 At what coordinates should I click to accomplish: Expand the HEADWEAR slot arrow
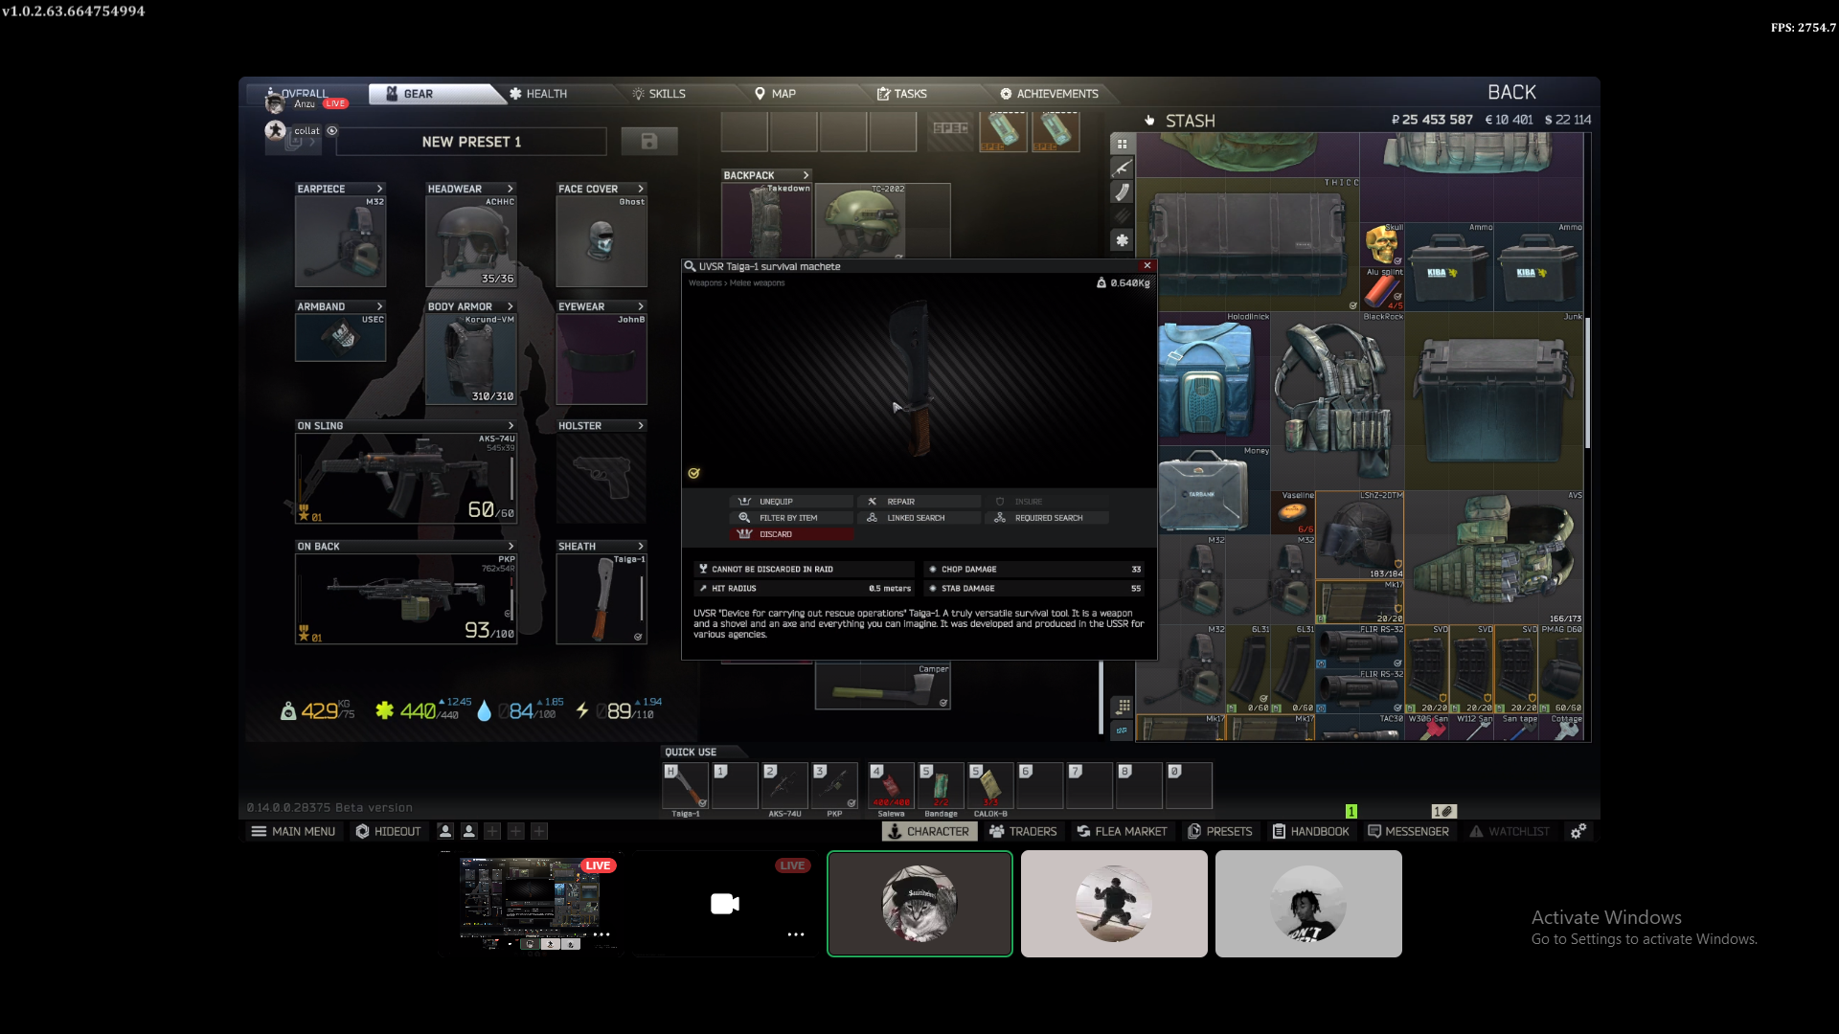point(511,189)
